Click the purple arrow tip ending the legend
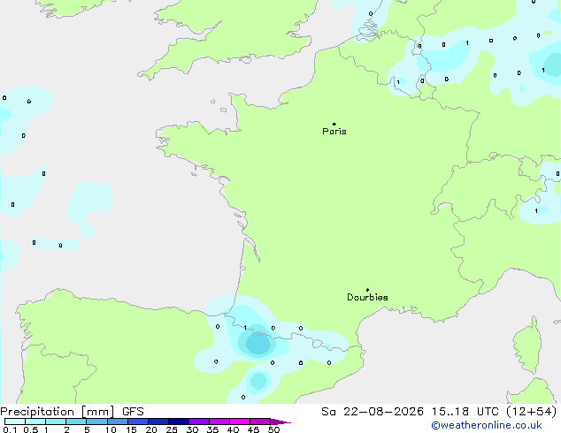Screen dimensions: 561x433 coord(280,422)
